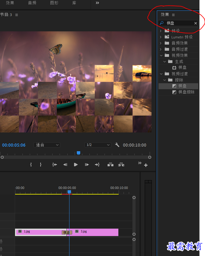This screenshot has height=256, width=205.
Task: Click the audio meter solo boxes
Action: pos(148,182)
